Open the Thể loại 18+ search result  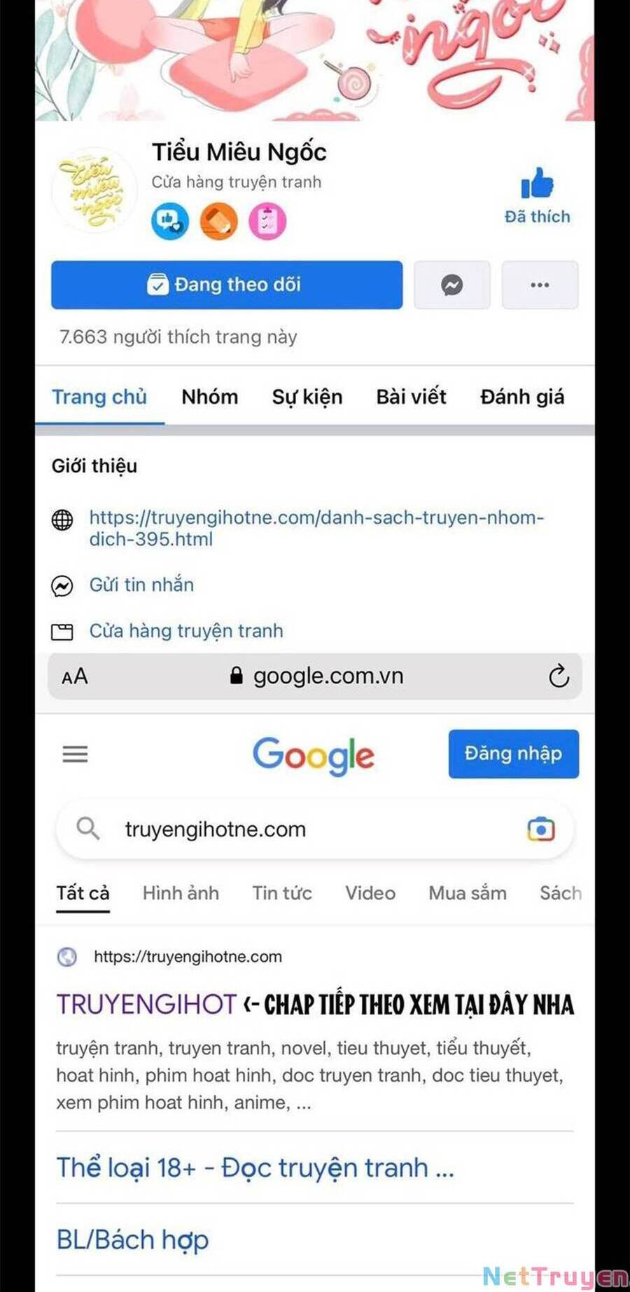(255, 1167)
